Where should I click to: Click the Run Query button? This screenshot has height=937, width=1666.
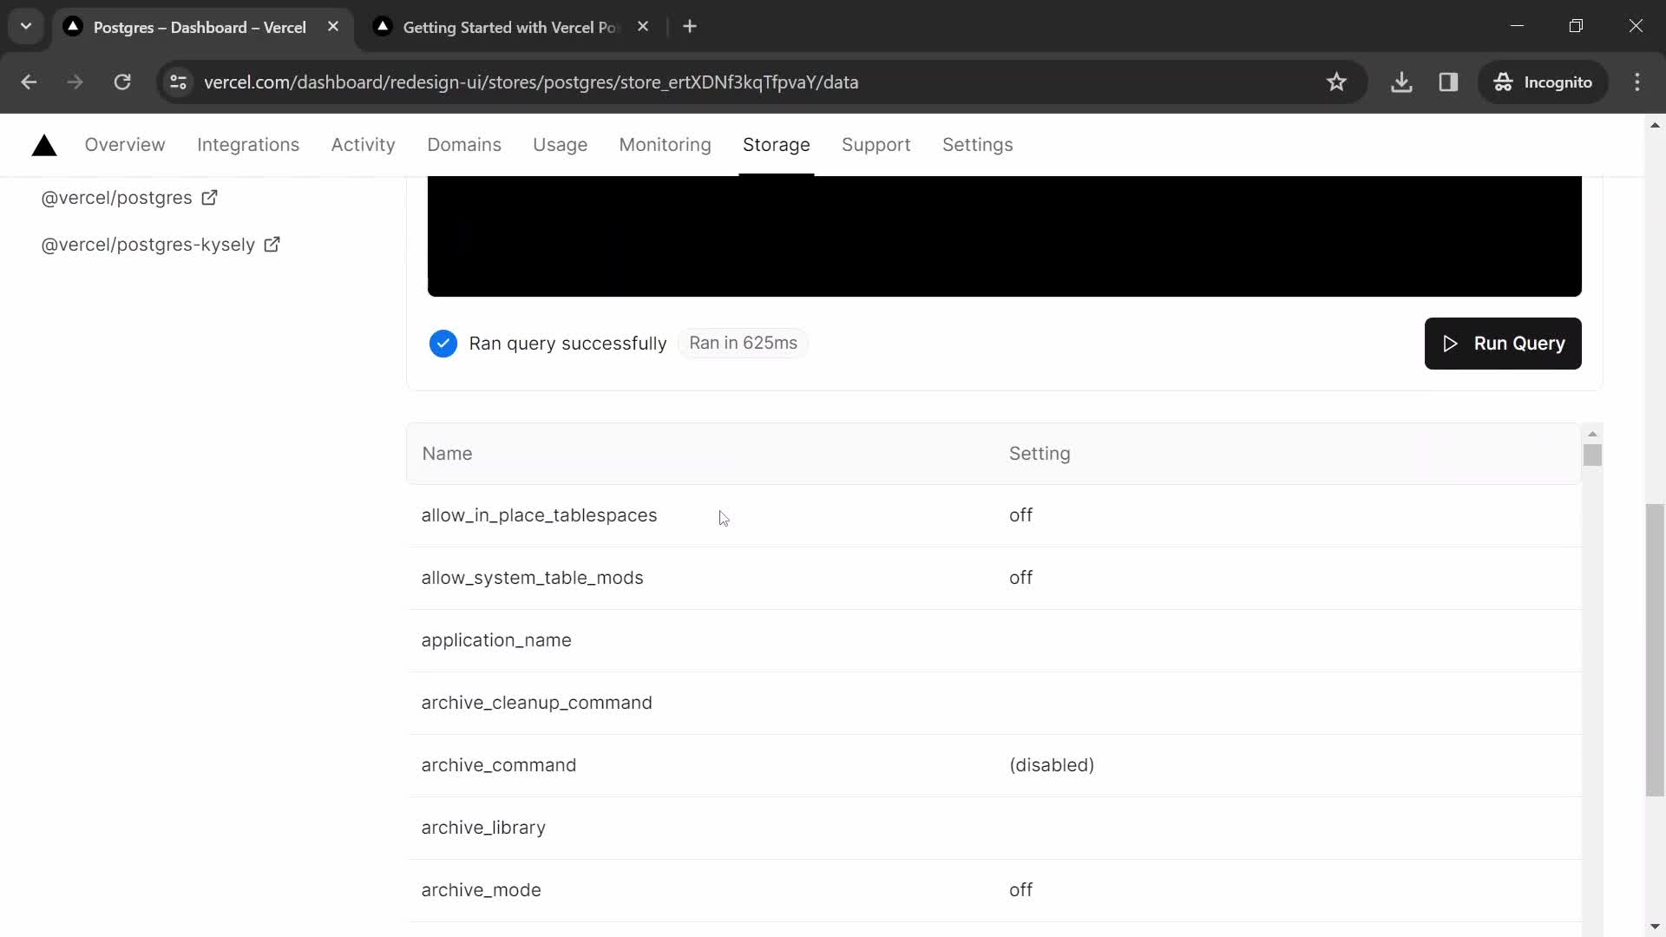click(x=1503, y=344)
